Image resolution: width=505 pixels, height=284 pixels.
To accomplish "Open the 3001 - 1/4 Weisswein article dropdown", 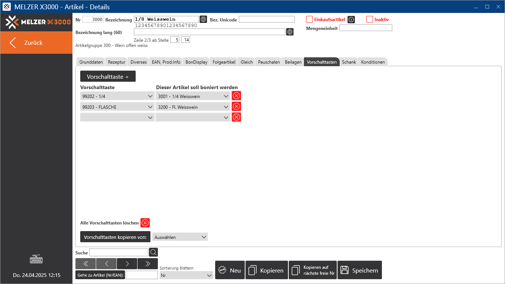I will click(x=193, y=96).
